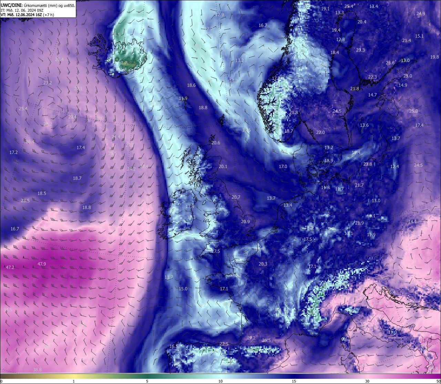Click the 23.3 value label
This screenshot has height=384, width=441.
[360, 50]
